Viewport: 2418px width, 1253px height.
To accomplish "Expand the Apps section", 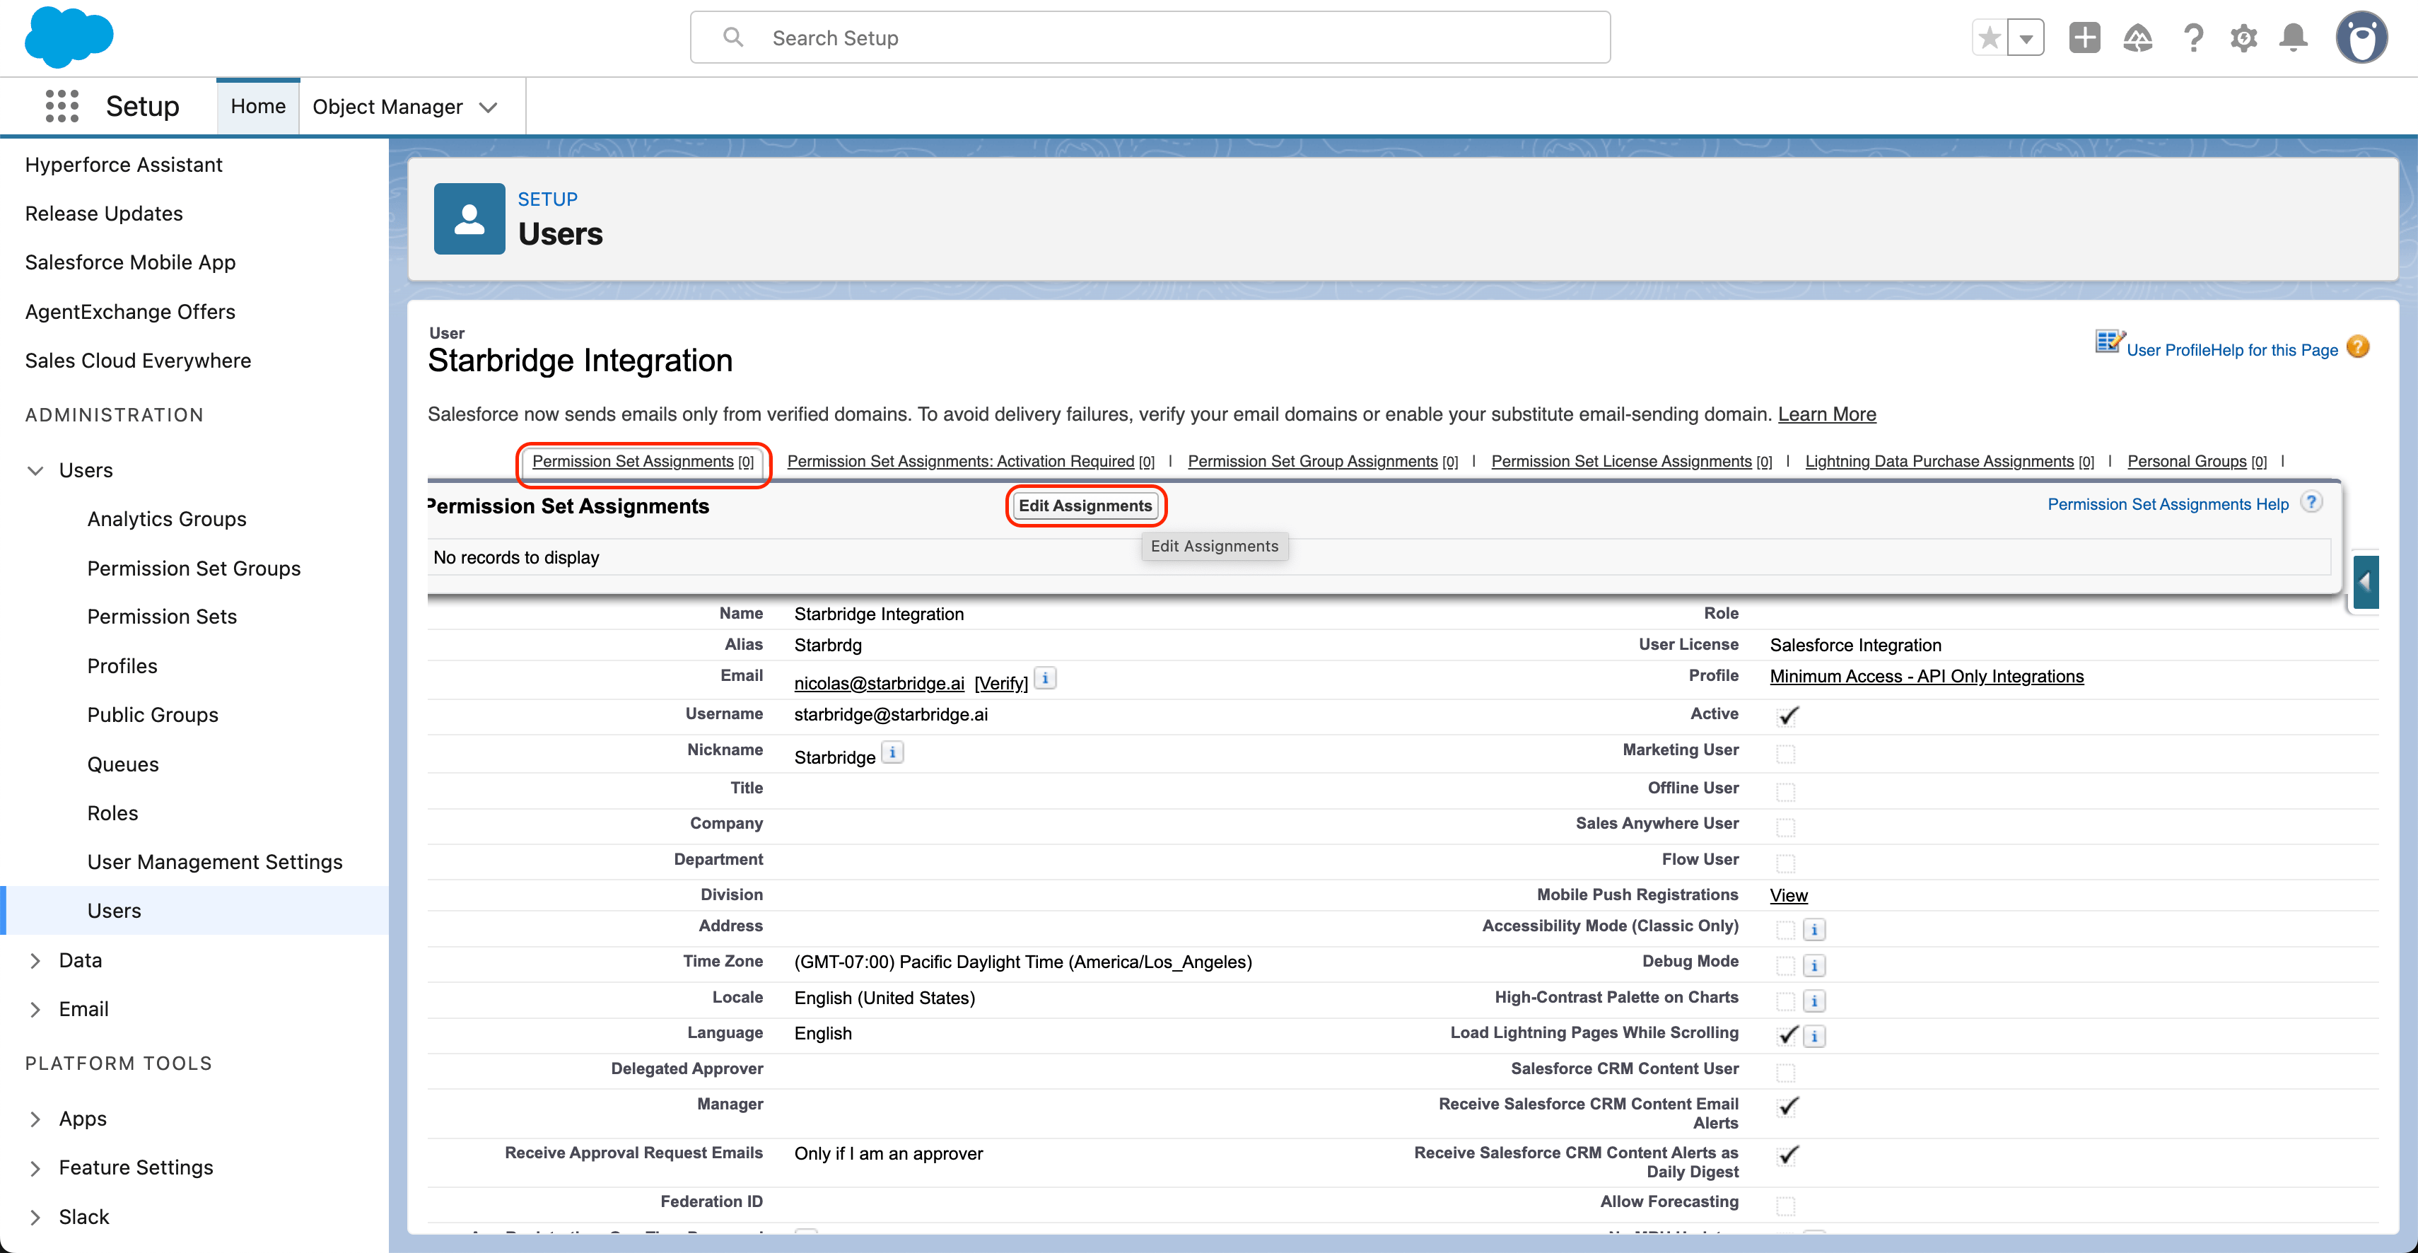I will pyautogui.click(x=35, y=1119).
